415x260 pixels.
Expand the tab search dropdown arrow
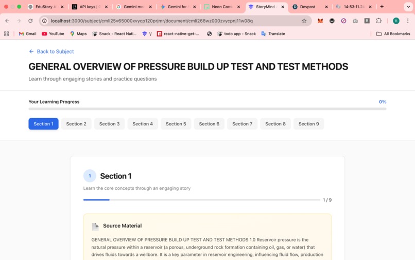coord(408,7)
